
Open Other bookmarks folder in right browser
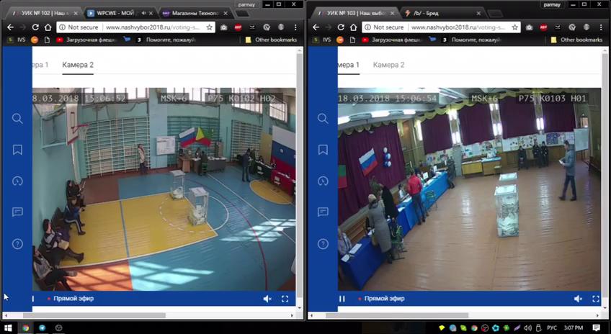point(576,40)
